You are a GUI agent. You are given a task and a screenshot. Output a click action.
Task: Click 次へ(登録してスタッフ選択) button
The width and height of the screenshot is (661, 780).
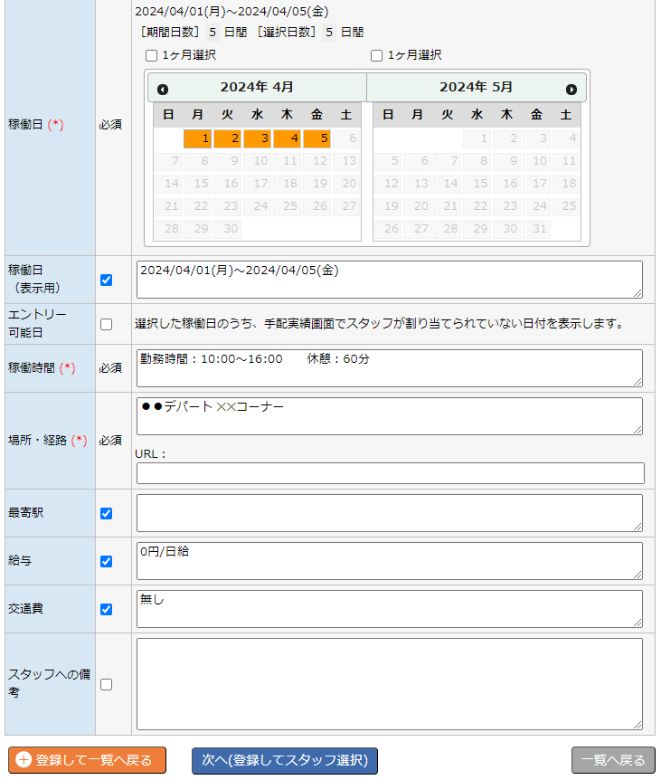(285, 760)
